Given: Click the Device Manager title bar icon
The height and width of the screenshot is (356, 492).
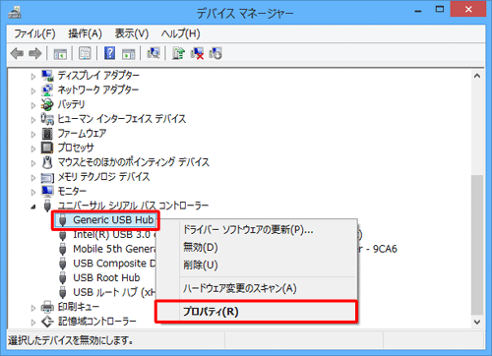Looking at the screenshot, I should coord(15,12).
